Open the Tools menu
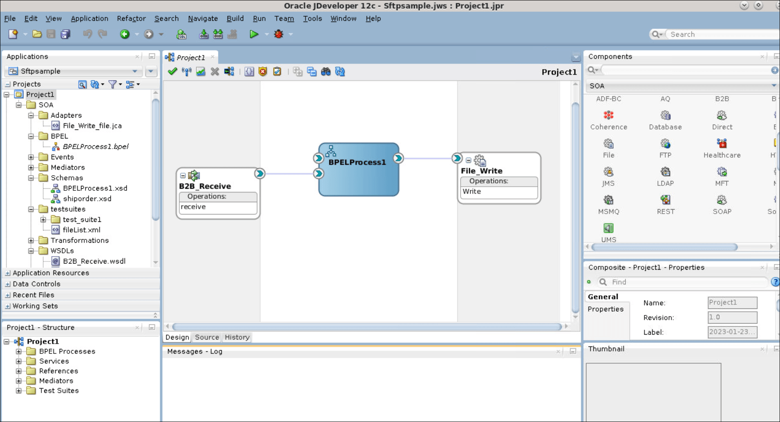The height and width of the screenshot is (422, 780). [x=312, y=18]
